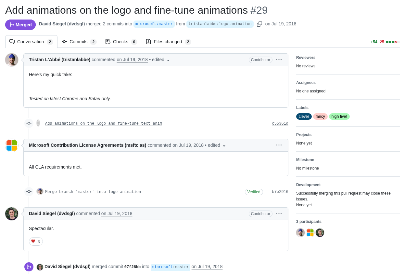The width and height of the screenshot is (404, 274).
Task: Click the small avatar beside commit c55361d
Action: pos(38,123)
